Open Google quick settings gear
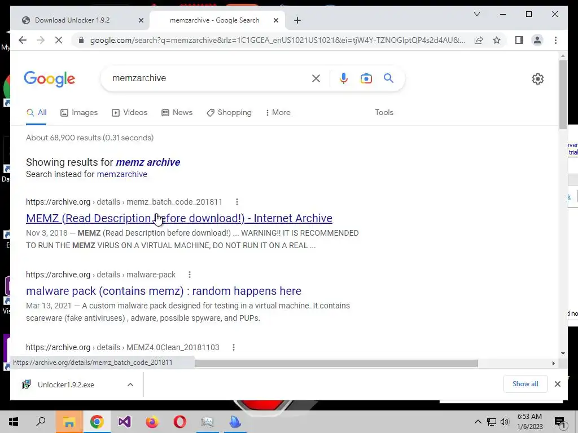Viewport: 578px width, 433px height. click(x=537, y=79)
